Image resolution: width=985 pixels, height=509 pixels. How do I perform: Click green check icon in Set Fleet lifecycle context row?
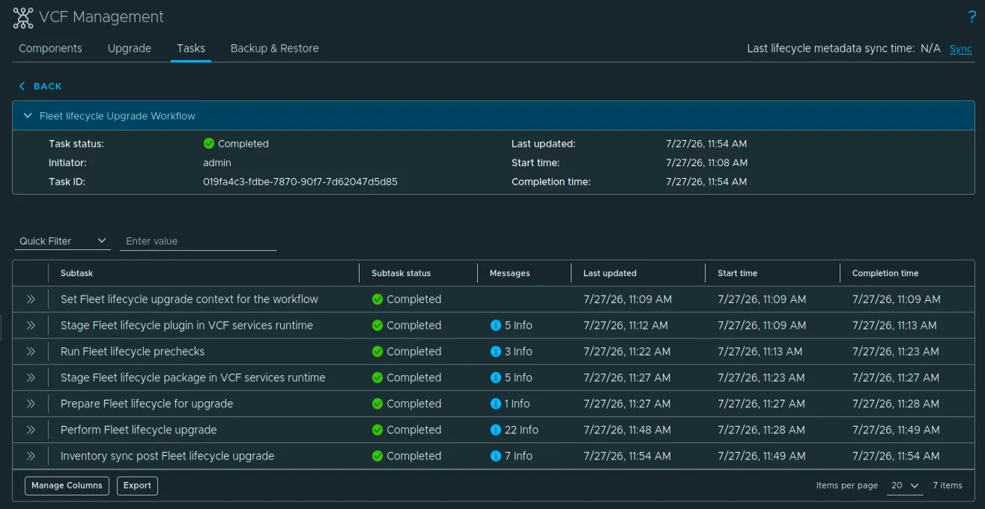click(x=378, y=299)
